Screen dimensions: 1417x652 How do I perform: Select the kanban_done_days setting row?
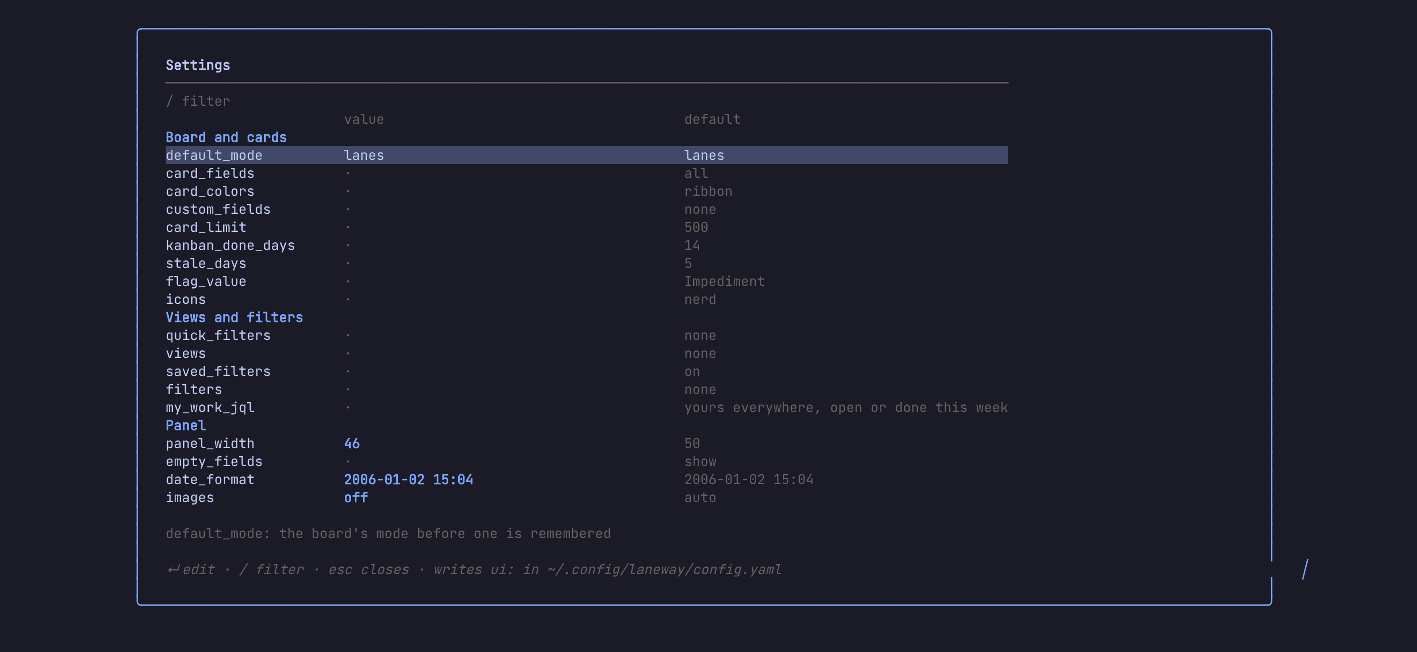click(587, 245)
